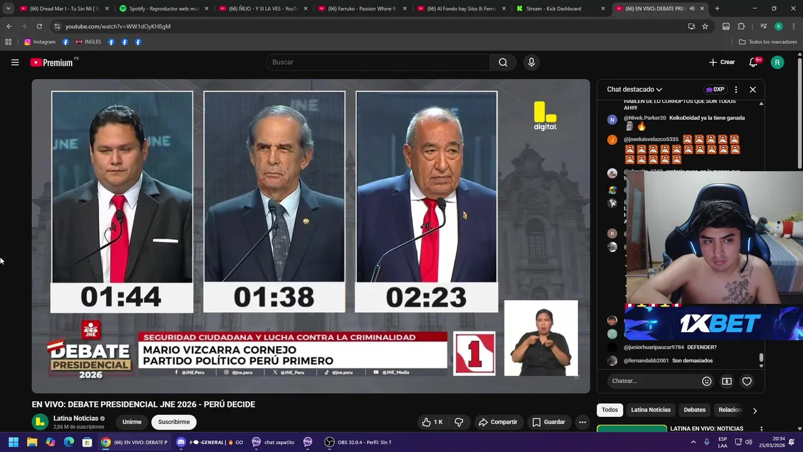Open the Latina Noticias channel link
This screenshot has height=452, width=803.
coord(76,418)
